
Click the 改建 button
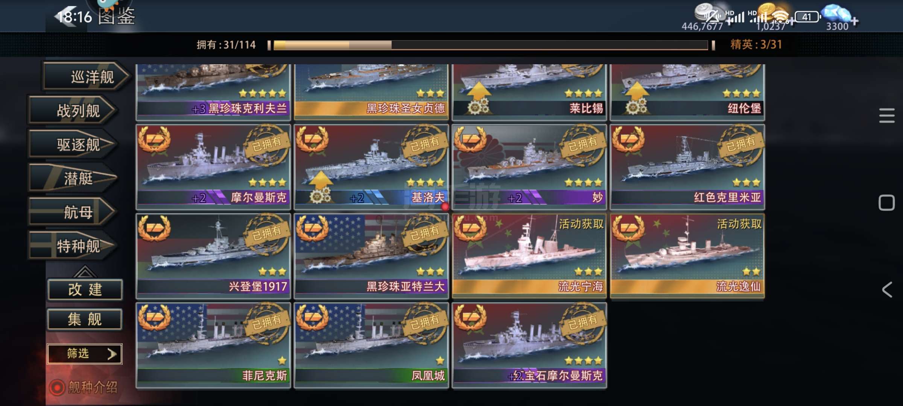(x=85, y=289)
